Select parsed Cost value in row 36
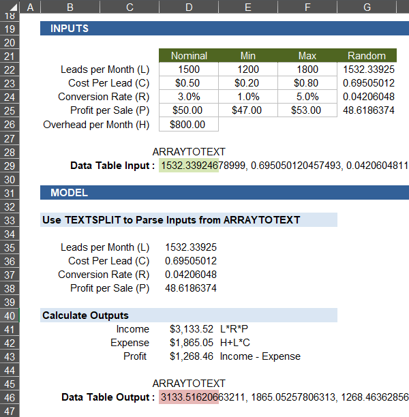Screen dimensions: 409x417 [191, 261]
